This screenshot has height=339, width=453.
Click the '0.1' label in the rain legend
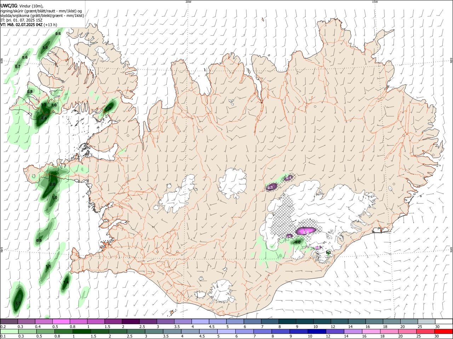[3, 337]
